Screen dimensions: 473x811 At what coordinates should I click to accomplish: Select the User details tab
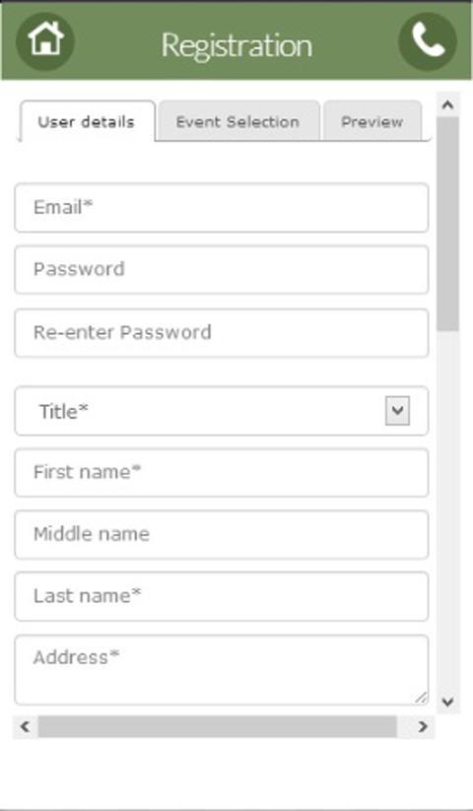(x=87, y=121)
